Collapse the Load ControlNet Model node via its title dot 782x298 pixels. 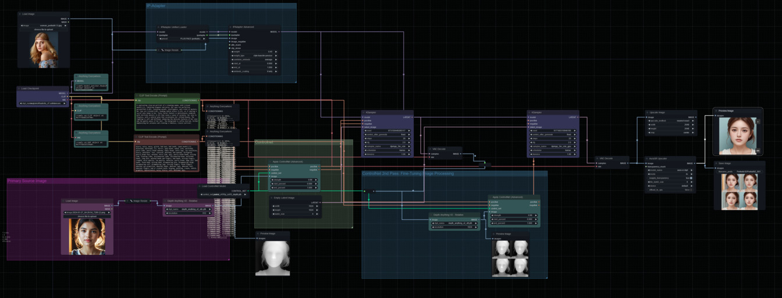click(x=200, y=186)
